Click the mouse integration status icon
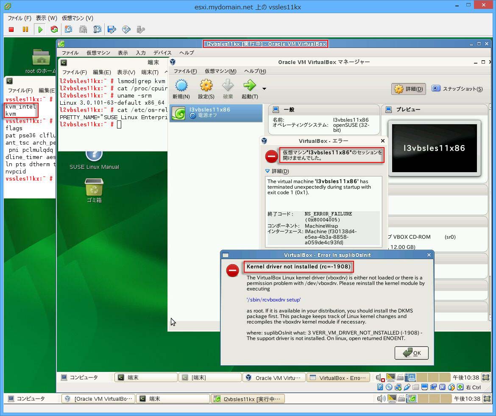 (x=451, y=387)
